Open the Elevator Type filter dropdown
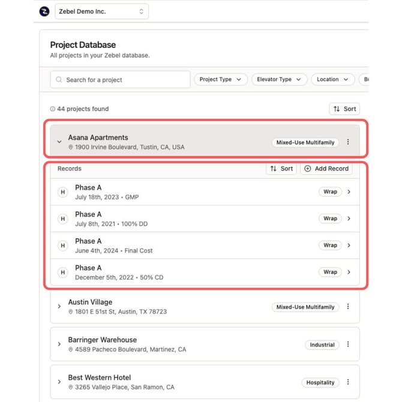The height and width of the screenshot is (402, 402). pyautogui.click(x=278, y=79)
